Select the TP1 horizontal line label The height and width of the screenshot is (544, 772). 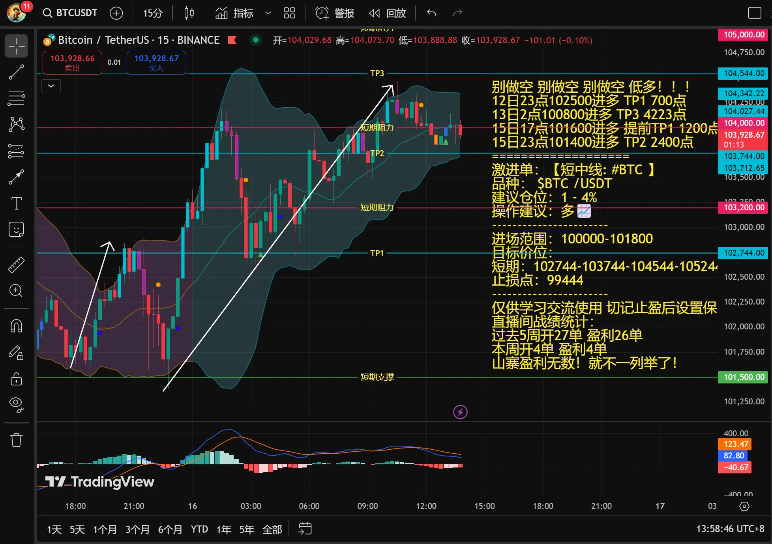pyautogui.click(x=377, y=253)
